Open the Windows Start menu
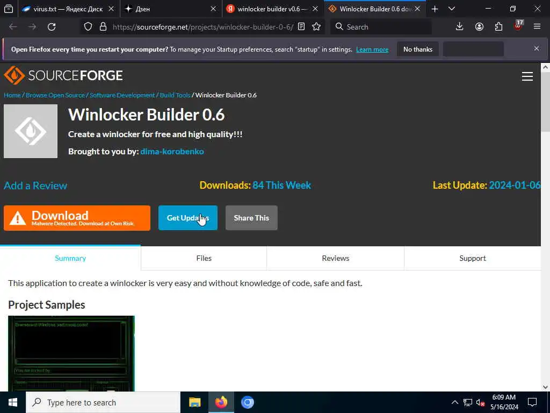 [x=13, y=402]
